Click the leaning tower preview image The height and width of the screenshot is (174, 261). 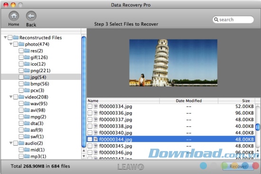173,63
